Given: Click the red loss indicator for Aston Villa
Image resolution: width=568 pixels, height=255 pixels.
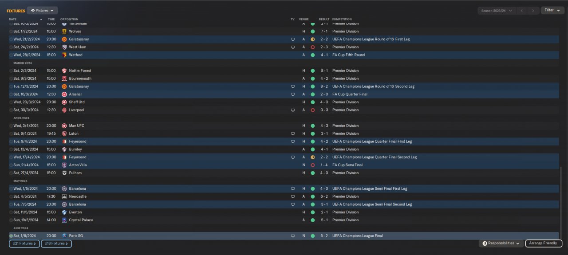Looking at the screenshot, I should 312,165.
